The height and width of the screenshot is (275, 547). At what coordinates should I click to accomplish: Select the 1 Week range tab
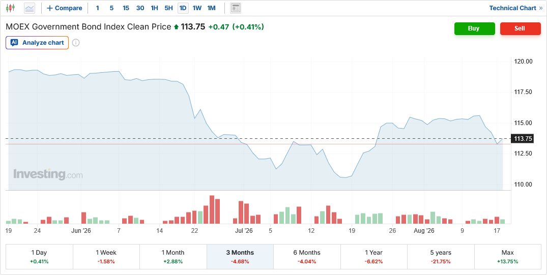pyautogui.click(x=106, y=257)
